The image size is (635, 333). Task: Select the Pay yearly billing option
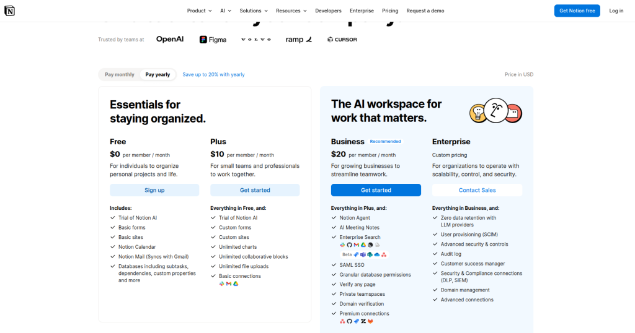pos(158,74)
